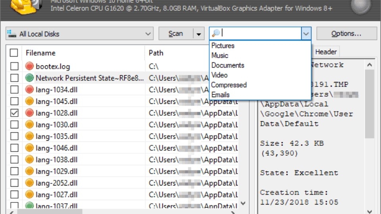Check the box for lang-1035.dll
Image resolution: width=381 pixels, height=214 pixels.
click(14, 136)
